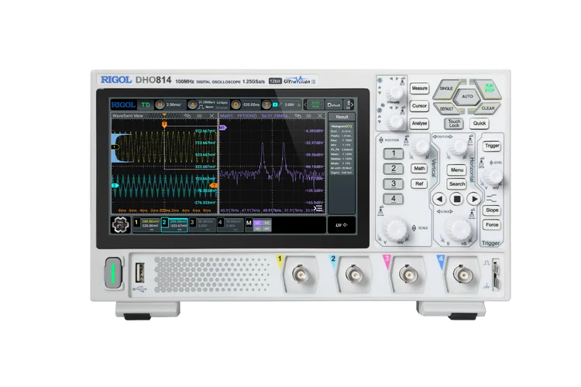Tap the on-screen Default button
The image size is (581, 387).
pos(334,104)
